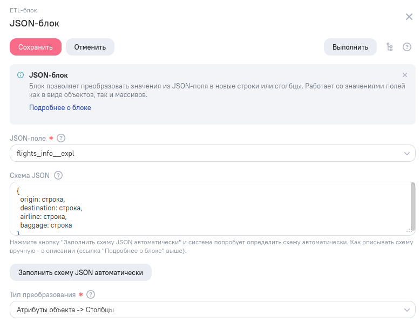420x323 pixels.
Task: Expand JSON-поле list using chevron arrow
Action: click(x=407, y=154)
